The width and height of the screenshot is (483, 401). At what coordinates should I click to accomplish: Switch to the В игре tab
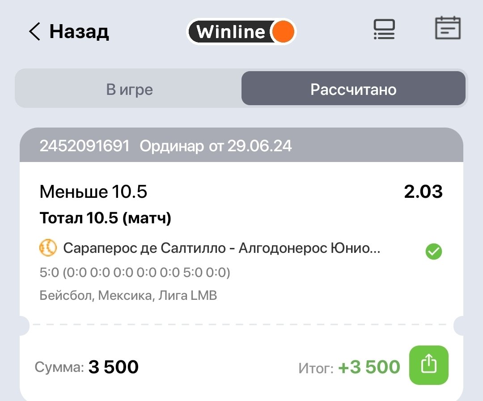coord(130,90)
